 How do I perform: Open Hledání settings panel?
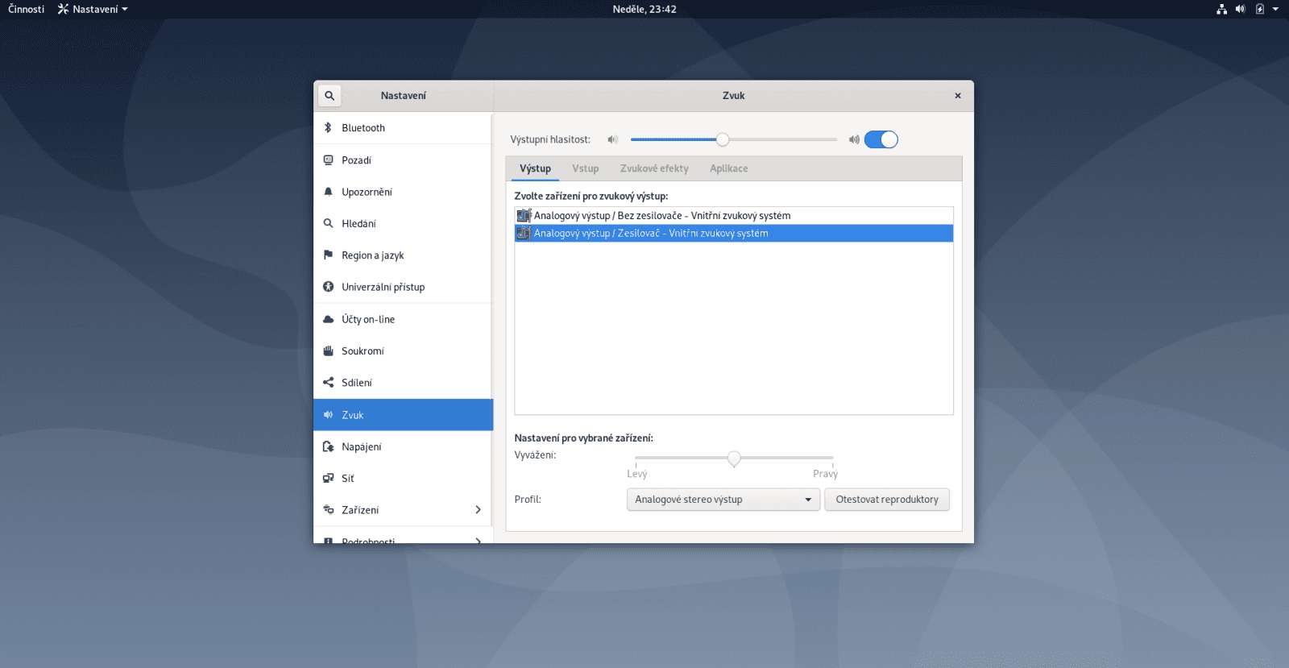click(x=403, y=223)
